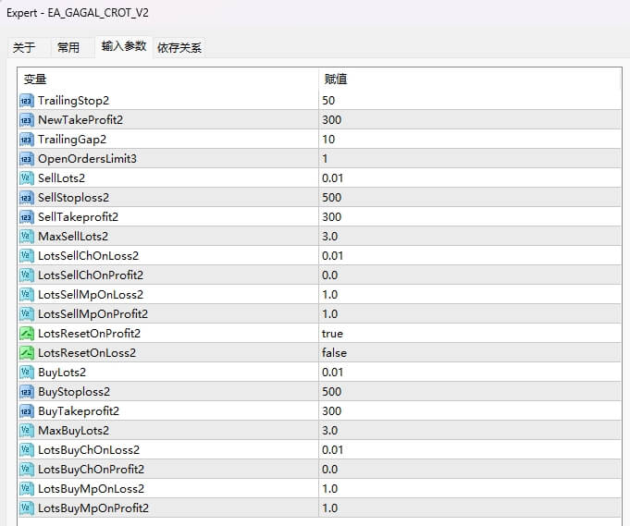Open the 关于 tab
This screenshot has height=526, width=630.
coord(24,48)
